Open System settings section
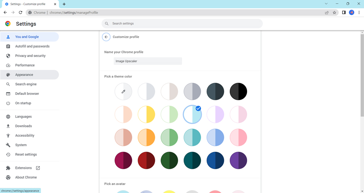364x193 pixels. click(30, 145)
